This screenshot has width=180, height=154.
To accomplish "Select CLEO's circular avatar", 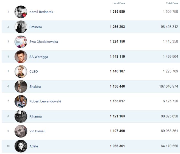I will (x=21, y=71).
